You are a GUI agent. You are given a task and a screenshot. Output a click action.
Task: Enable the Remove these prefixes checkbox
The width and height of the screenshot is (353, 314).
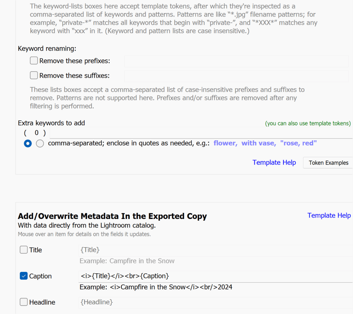34,61
